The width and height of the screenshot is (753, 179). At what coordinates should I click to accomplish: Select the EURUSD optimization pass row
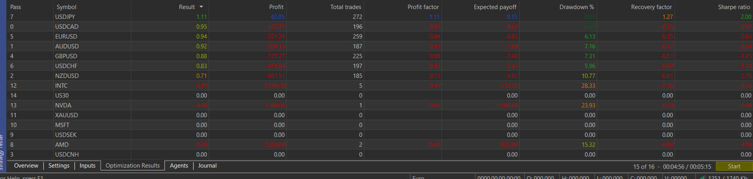click(x=380, y=37)
